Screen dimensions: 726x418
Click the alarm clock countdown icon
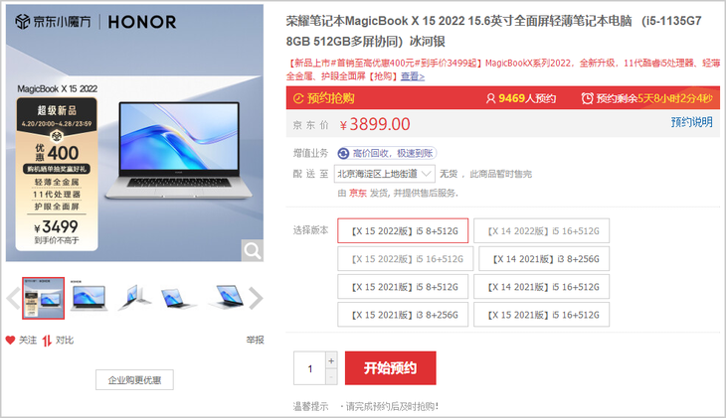click(x=587, y=98)
